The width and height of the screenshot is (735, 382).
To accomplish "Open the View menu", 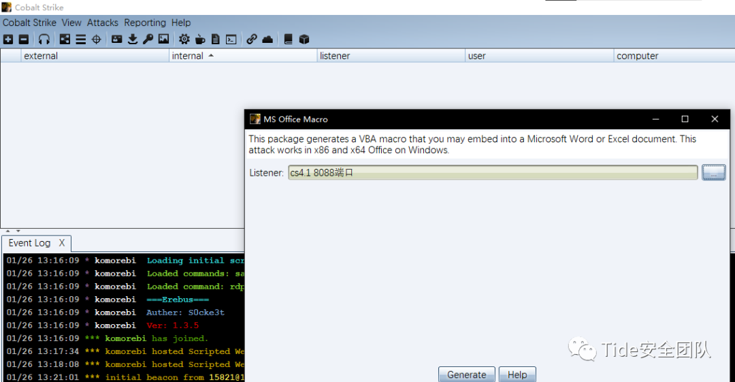I will [71, 22].
